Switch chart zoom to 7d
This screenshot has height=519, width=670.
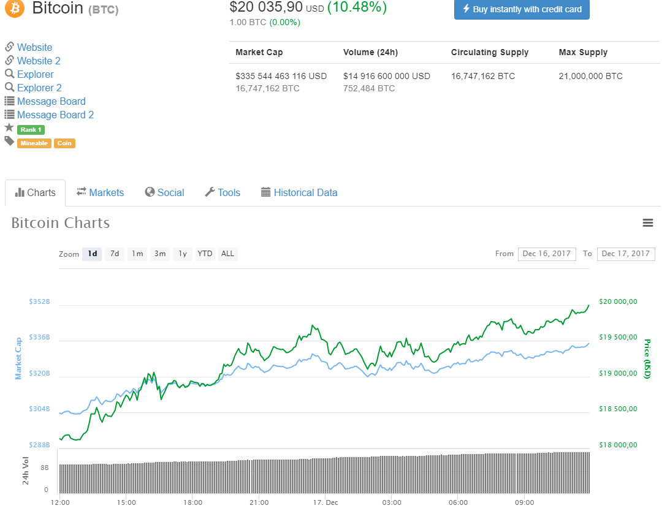(x=115, y=254)
